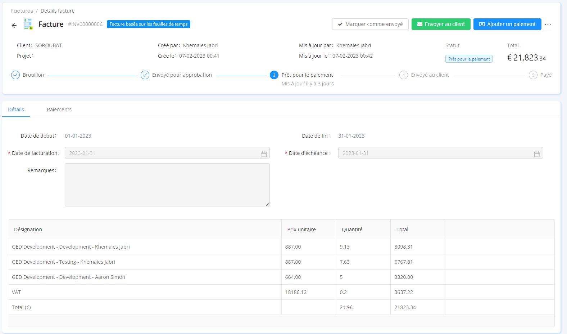
Task: Click calendar icon in Date de facturation
Action: point(263,154)
